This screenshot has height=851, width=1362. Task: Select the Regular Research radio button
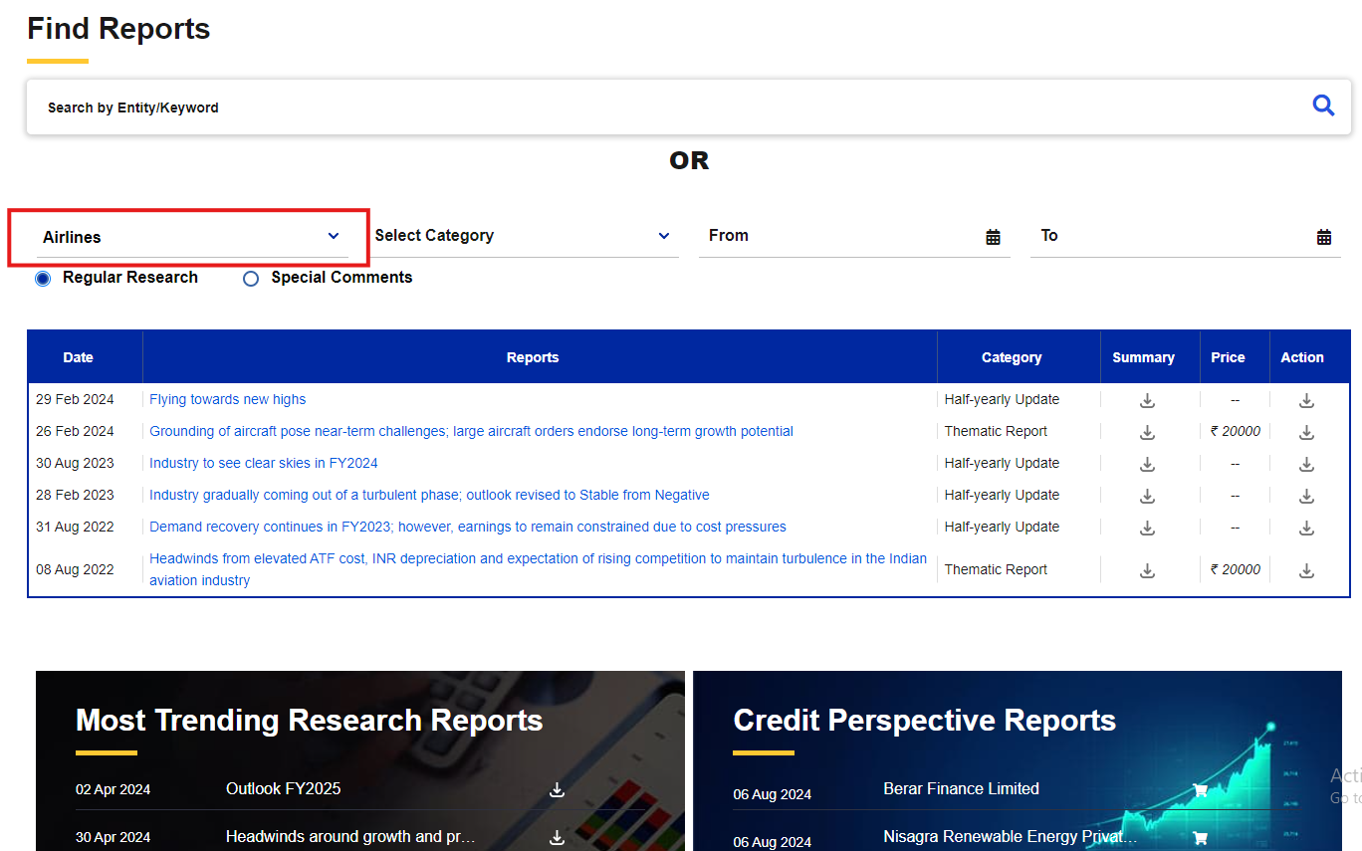(43, 279)
